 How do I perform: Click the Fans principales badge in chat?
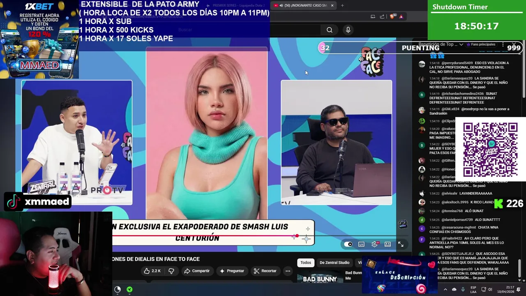[481, 44]
